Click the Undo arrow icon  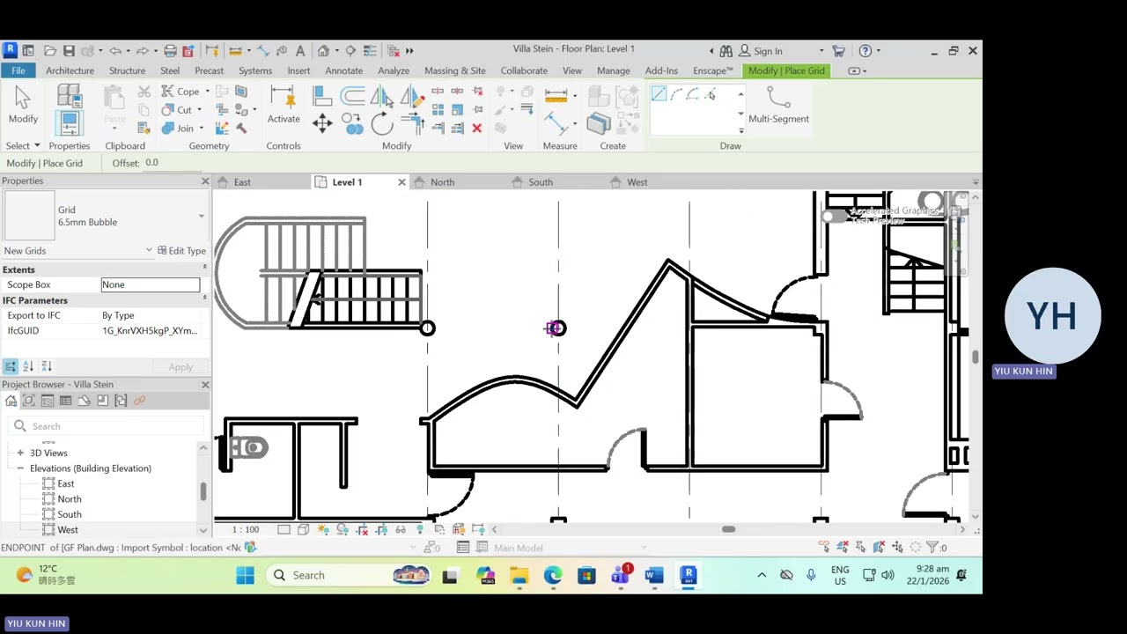114,51
